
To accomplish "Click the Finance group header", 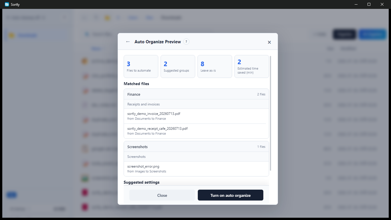I will click(196, 94).
